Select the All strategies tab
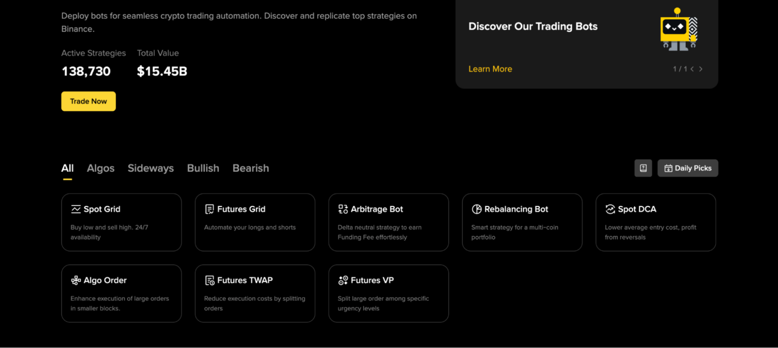The width and height of the screenshot is (778, 348). click(x=67, y=168)
